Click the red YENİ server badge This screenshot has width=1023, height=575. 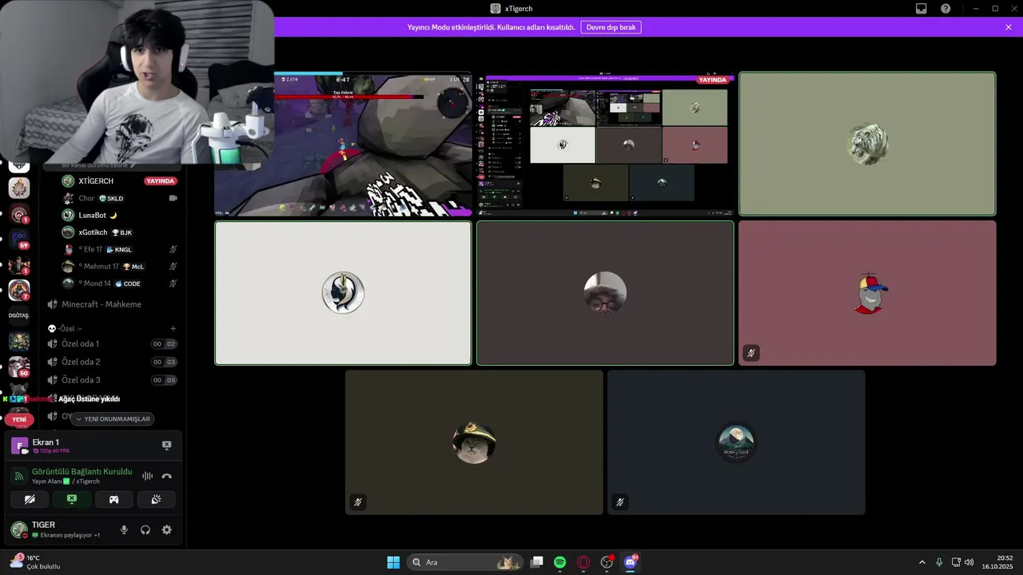(x=19, y=419)
